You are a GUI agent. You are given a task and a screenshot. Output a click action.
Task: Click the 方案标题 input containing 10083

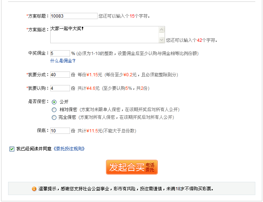click(x=73, y=16)
